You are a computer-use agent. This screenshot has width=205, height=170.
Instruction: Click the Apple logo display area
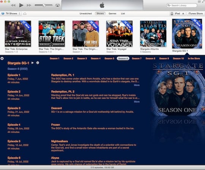coord(102,5)
